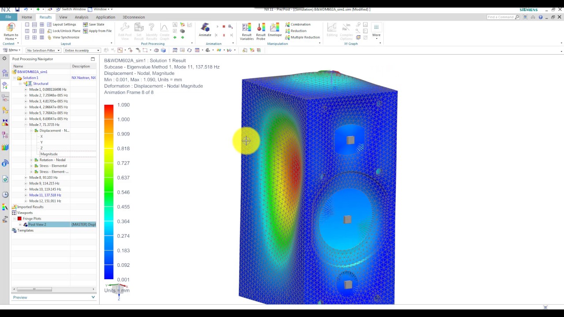The height and width of the screenshot is (317, 564).
Task: Click Apply from File
Action: 97,31
